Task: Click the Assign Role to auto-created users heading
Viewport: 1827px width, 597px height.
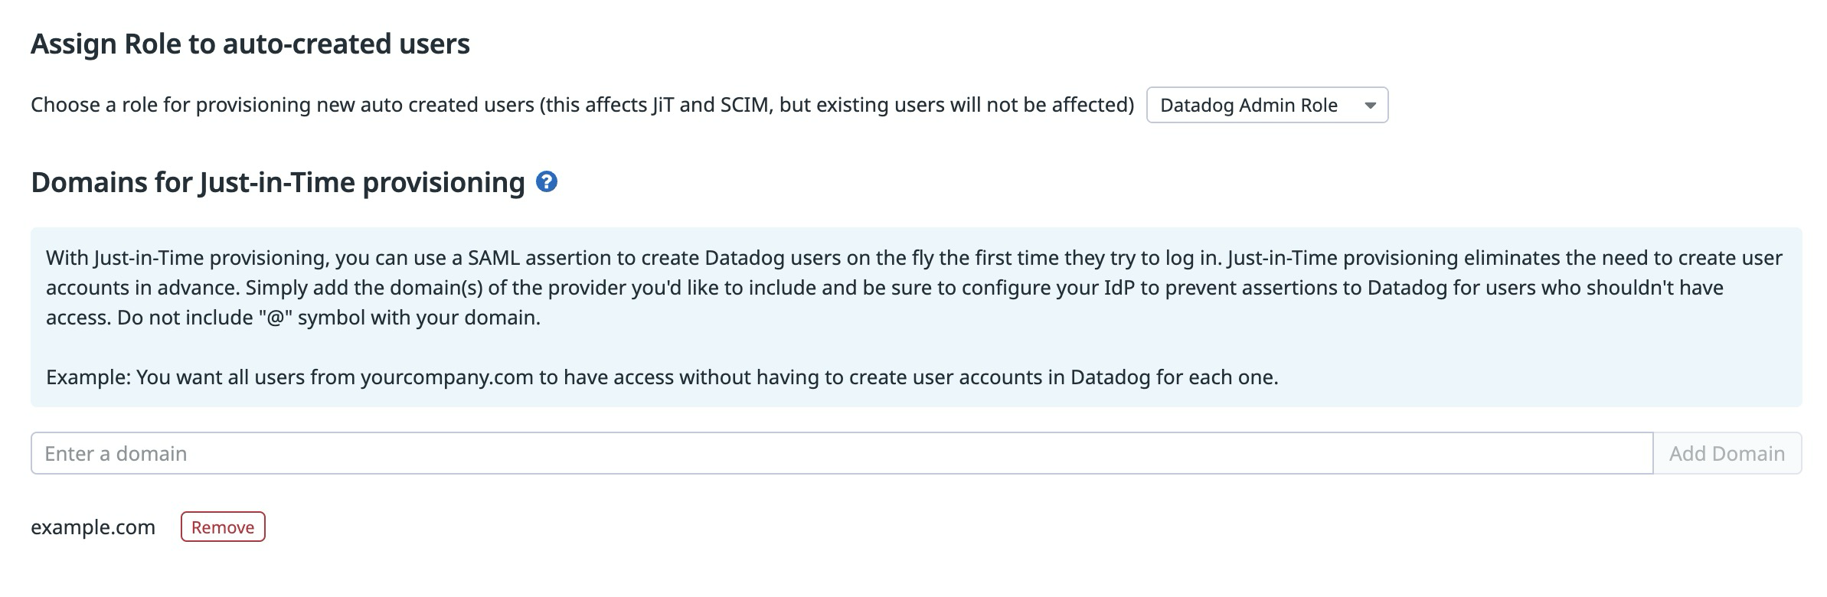Action: click(x=250, y=44)
